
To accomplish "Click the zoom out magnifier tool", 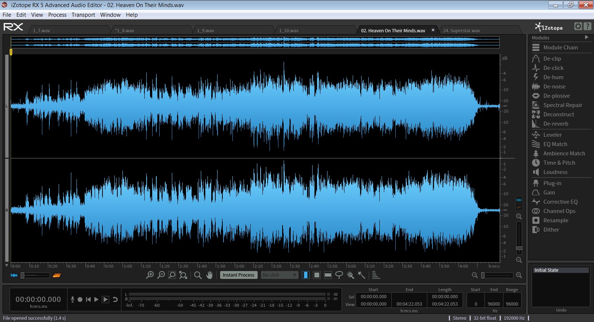I will (x=161, y=275).
